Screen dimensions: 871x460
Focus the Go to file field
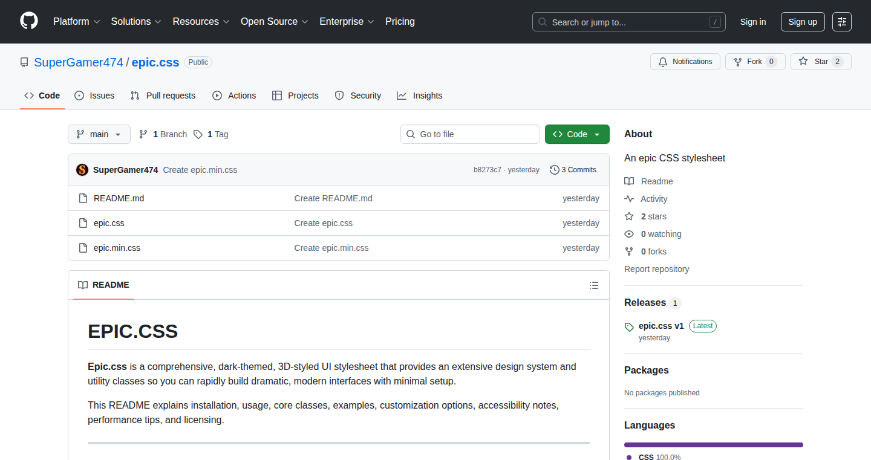click(x=470, y=134)
